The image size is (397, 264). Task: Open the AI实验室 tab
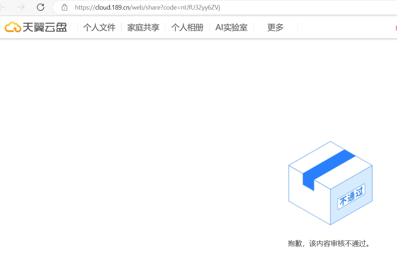(x=232, y=27)
